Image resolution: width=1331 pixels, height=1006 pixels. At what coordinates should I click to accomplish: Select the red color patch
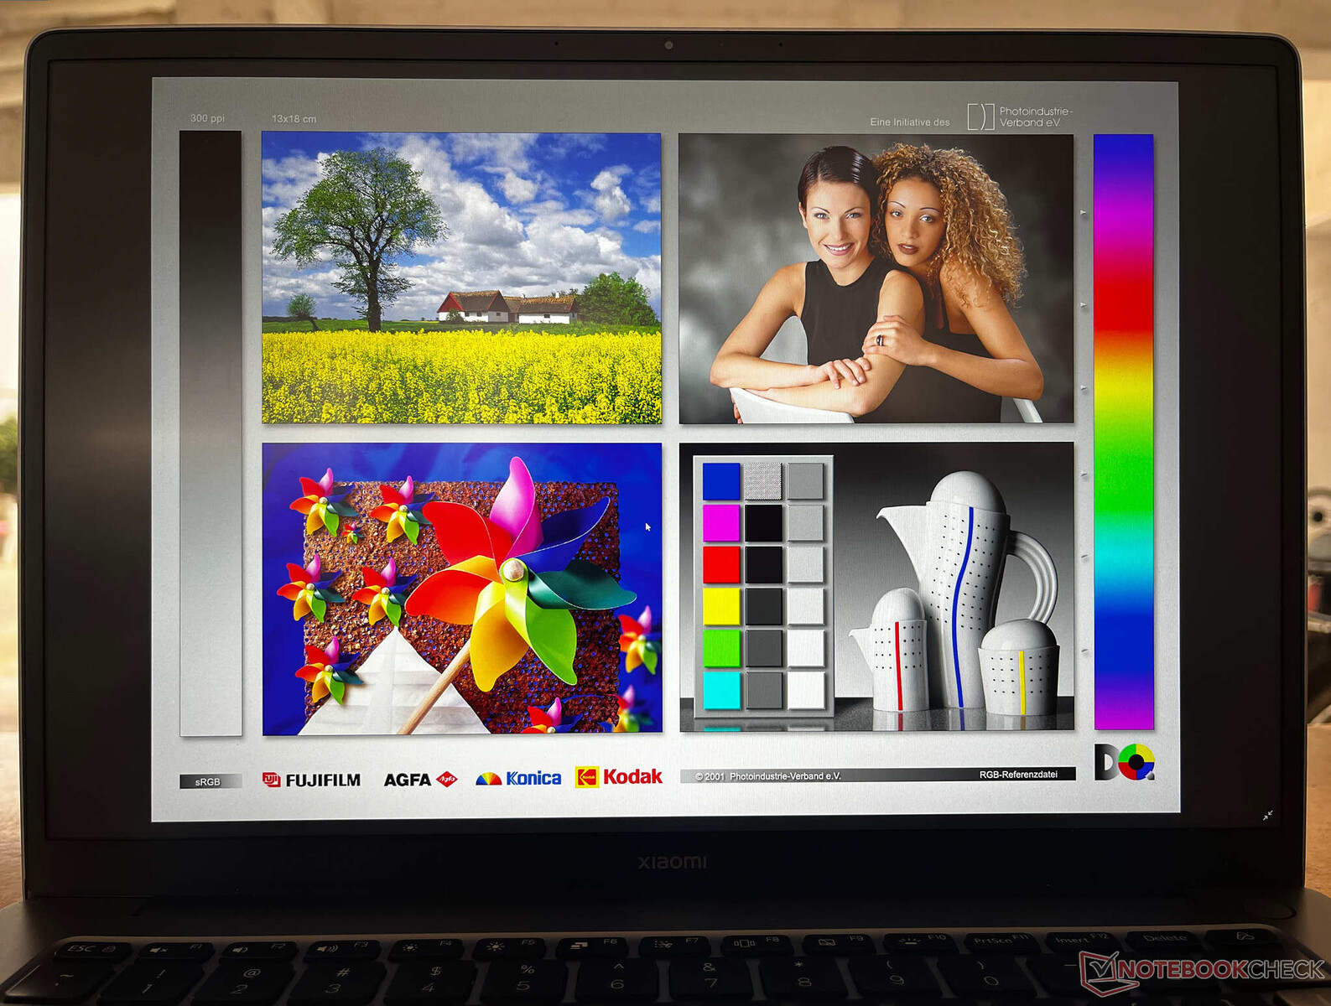(x=721, y=564)
